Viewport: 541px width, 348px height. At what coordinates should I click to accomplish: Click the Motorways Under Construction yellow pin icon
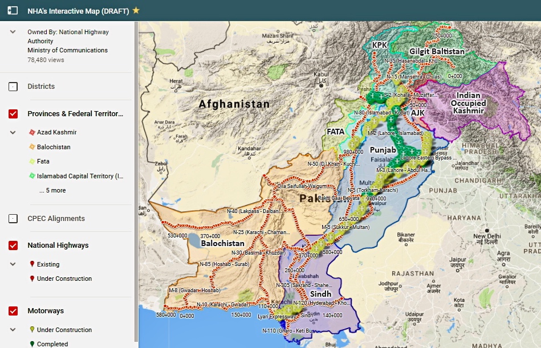point(32,329)
